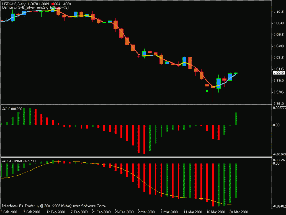
Task: Click the -0.01563 AC scale value
Action: point(280,154)
